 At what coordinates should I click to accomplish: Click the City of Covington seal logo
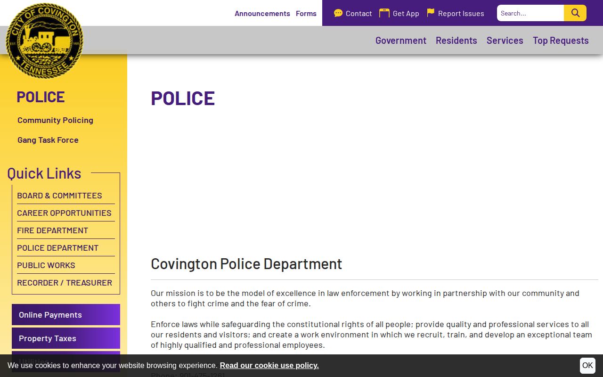point(45,41)
